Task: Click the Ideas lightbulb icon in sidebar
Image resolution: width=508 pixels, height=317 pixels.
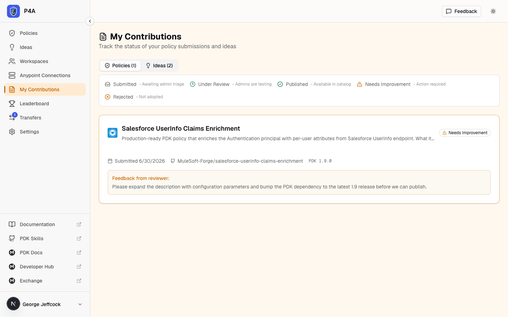Action: click(x=12, y=47)
